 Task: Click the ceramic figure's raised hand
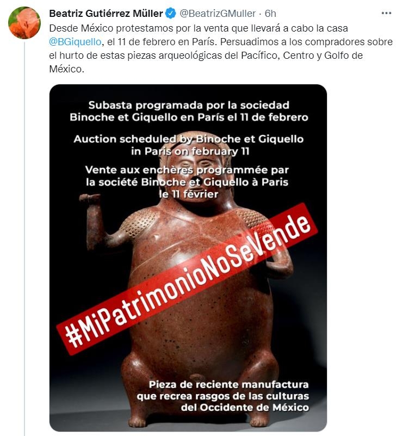90,198
